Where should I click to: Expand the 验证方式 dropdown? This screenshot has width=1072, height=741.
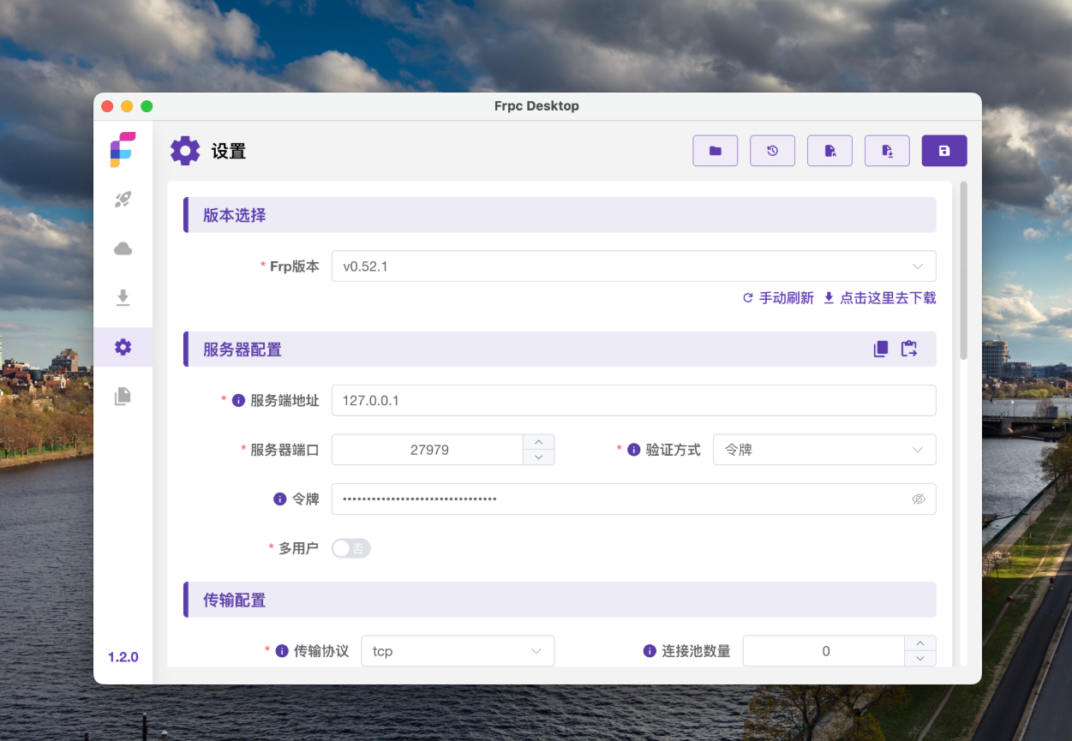(x=823, y=450)
